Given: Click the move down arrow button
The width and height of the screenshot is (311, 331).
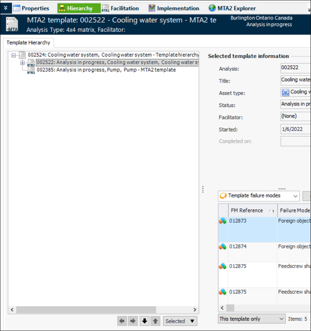Looking at the screenshot, I should coord(144,321).
